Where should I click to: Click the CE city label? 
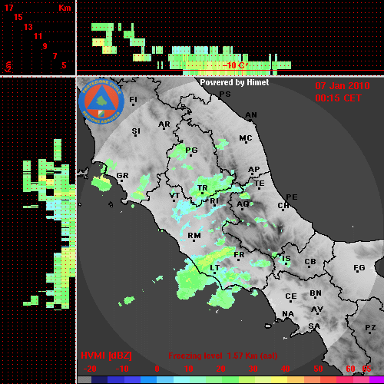(x=291, y=296)
